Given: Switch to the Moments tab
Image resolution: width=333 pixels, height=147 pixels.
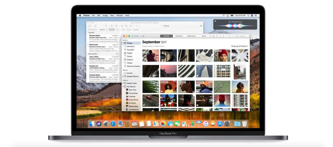Looking at the screenshot, I should pyautogui.click(x=179, y=36).
